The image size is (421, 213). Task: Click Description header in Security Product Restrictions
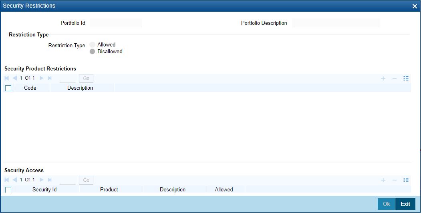(x=80, y=88)
